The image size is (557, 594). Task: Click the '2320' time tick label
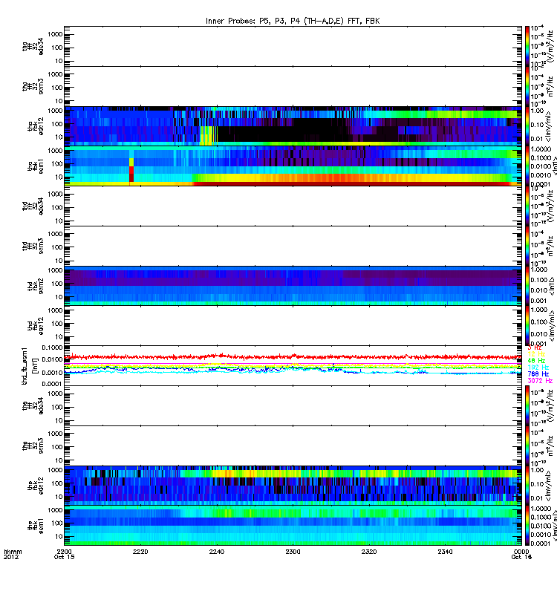coord(369,552)
